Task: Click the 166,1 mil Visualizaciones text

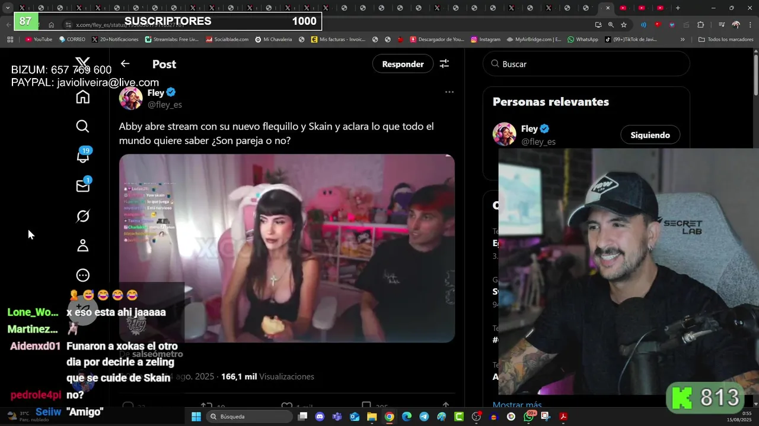Action: click(267, 376)
